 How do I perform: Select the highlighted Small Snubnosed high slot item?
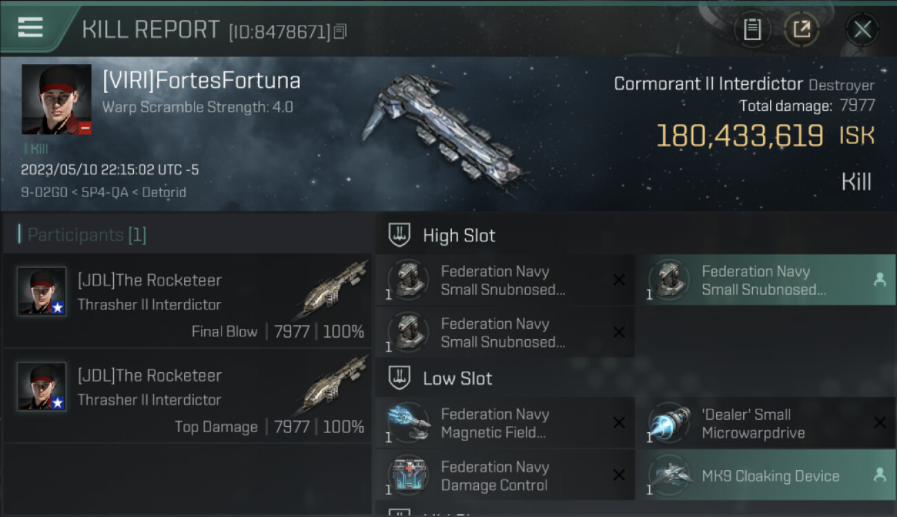pos(766,280)
